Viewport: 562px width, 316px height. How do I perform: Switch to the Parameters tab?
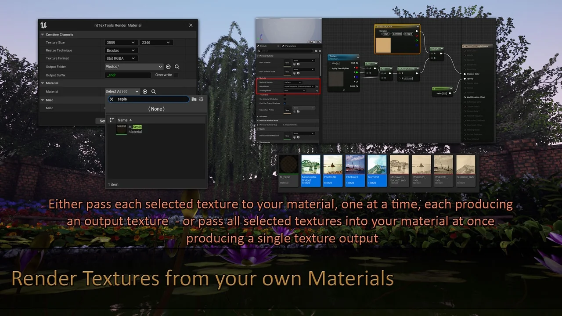pyautogui.click(x=290, y=46)
